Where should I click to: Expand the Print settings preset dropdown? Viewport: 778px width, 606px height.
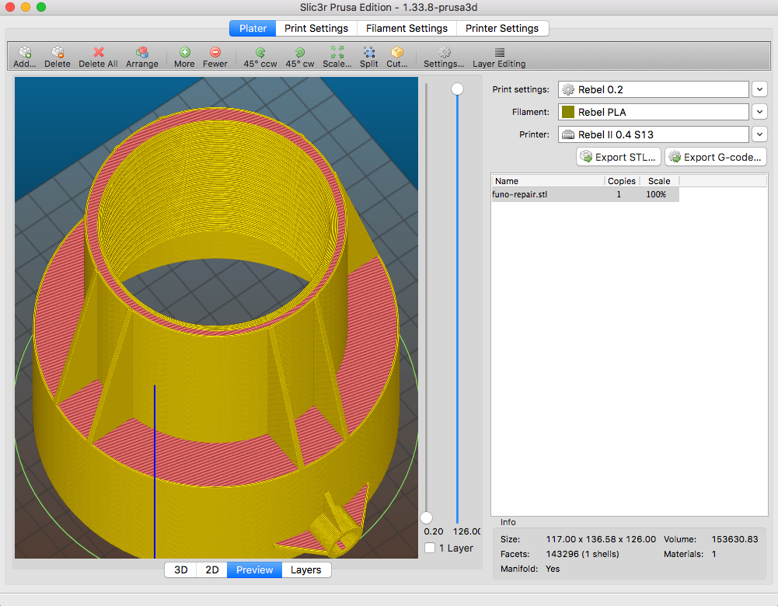pyautogui.click(x=759, y=89)
